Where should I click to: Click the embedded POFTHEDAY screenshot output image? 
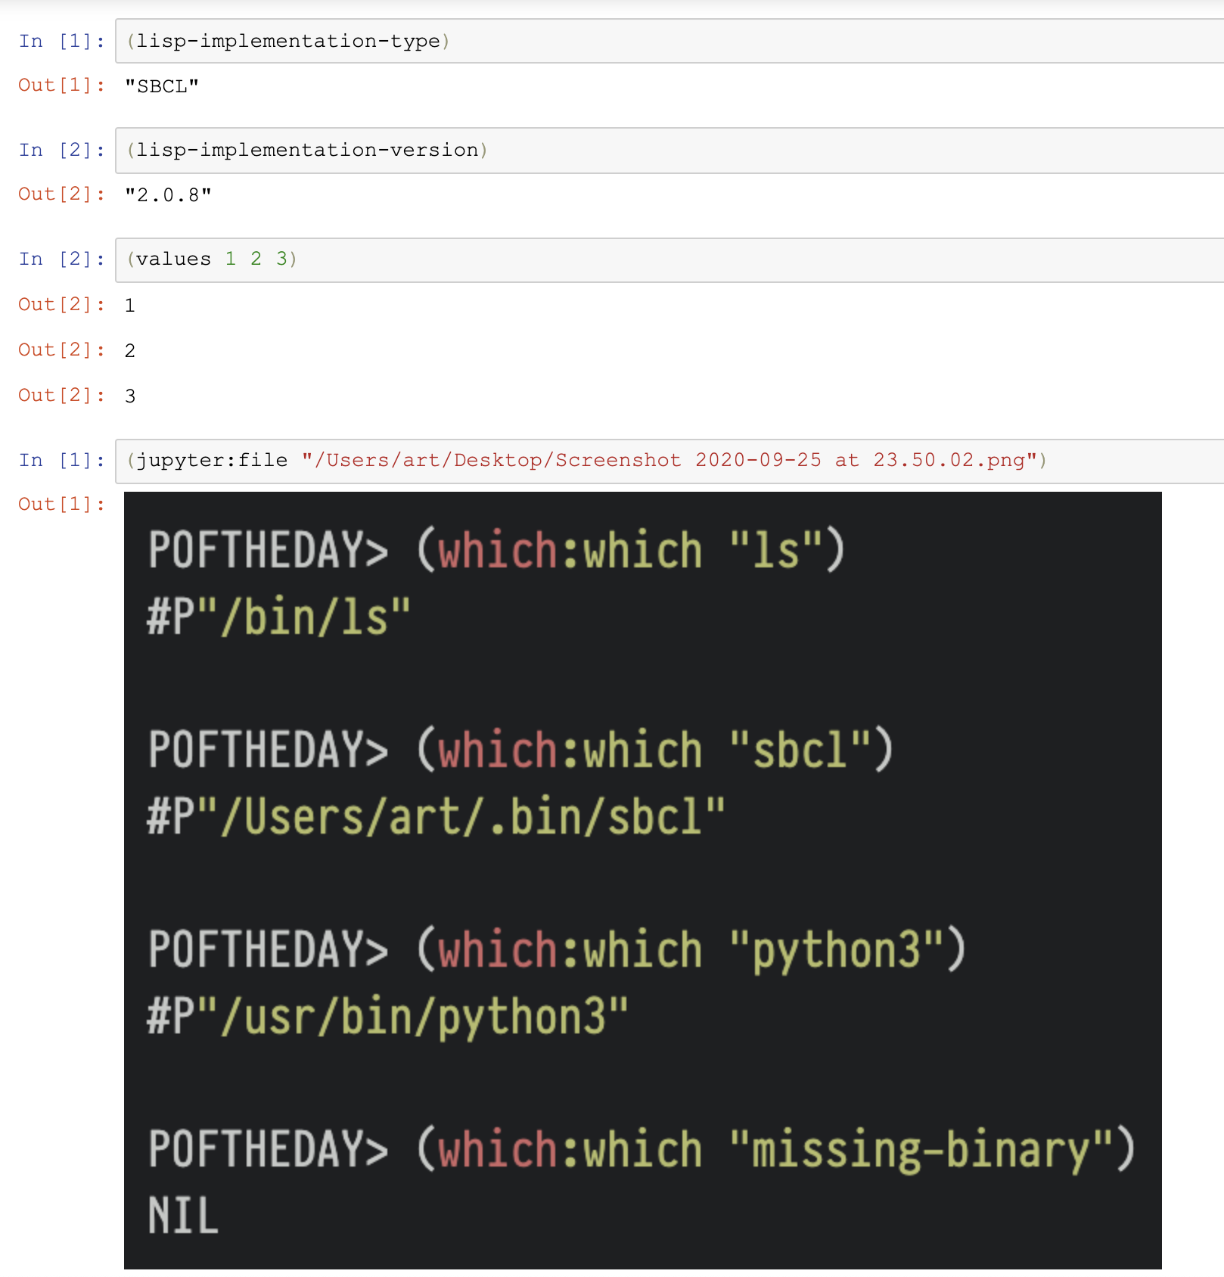pos(643,881)
